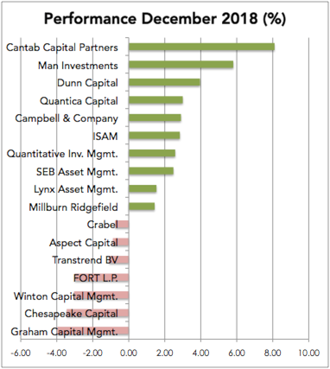Select the Millburn Ridgefield green bar
The height and width of the screenshot is (369, 330).
[142, 207]
